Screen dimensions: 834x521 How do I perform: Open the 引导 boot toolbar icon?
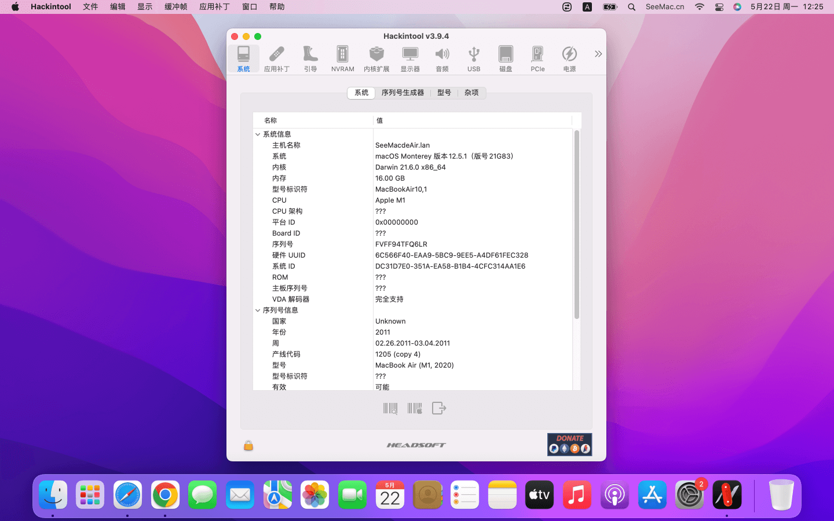[x=310, y=58]
